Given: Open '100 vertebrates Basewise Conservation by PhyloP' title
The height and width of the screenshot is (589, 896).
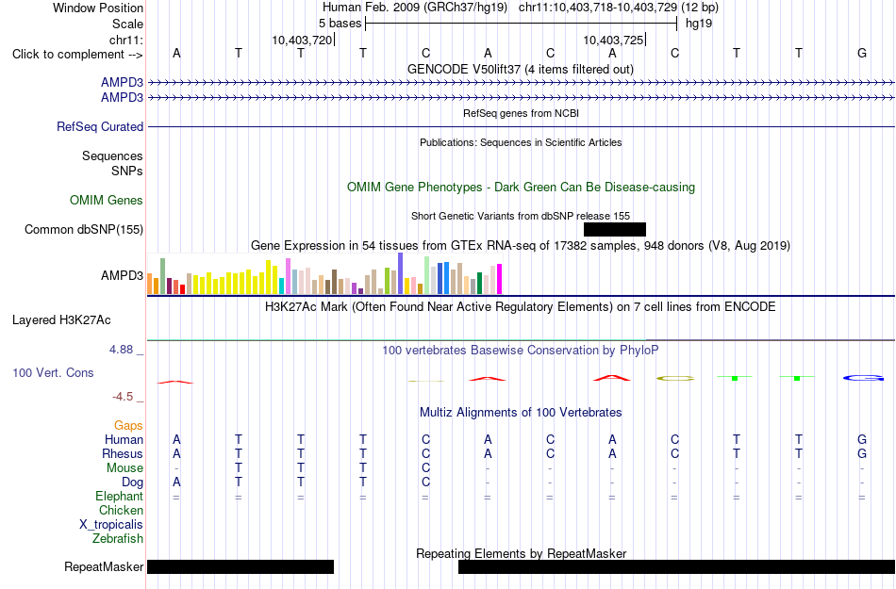Looking at the screenshot, I should [521, 350].
